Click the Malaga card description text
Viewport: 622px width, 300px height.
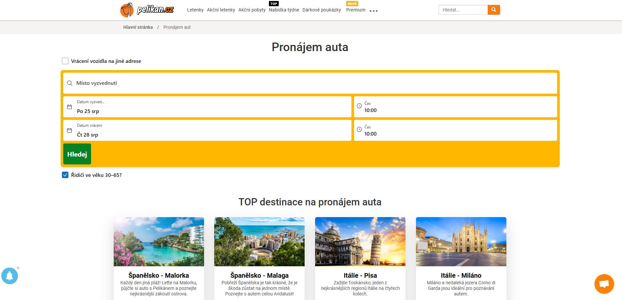pos(259,288)
